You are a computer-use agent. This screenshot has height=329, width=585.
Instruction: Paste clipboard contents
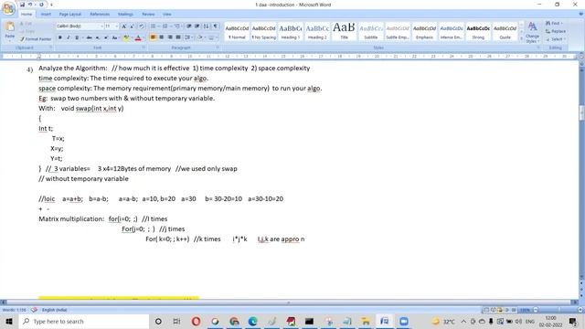(x=10, y=30)
